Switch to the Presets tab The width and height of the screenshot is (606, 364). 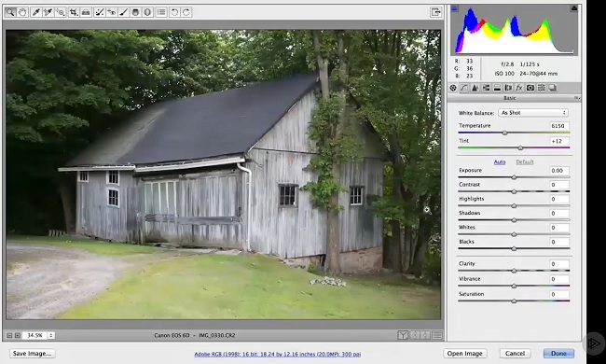(x=542, y=88)
